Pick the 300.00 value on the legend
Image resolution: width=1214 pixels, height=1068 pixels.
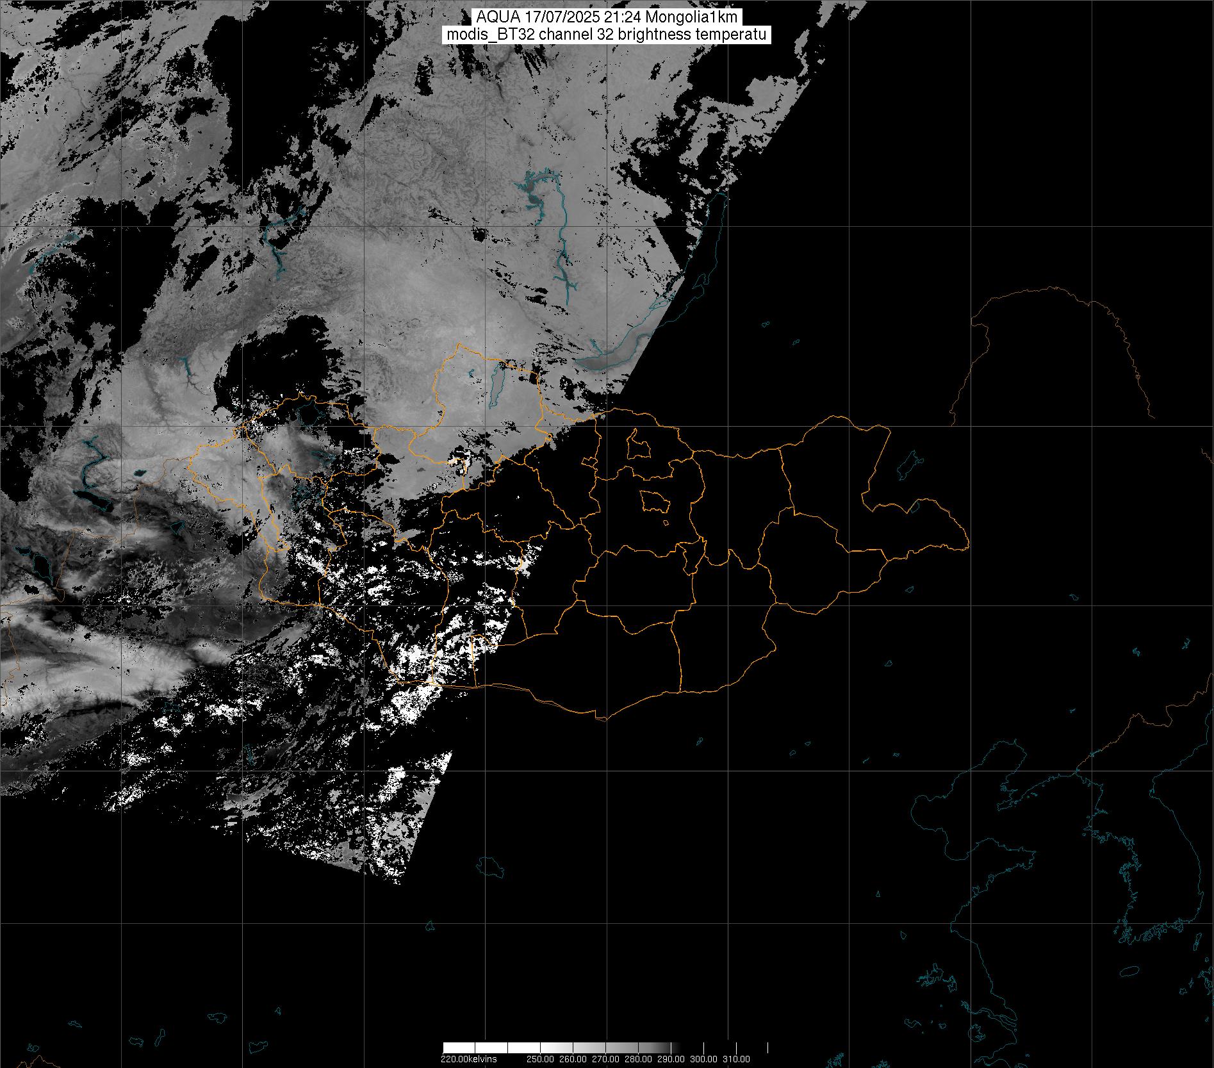coord(705,1059)
